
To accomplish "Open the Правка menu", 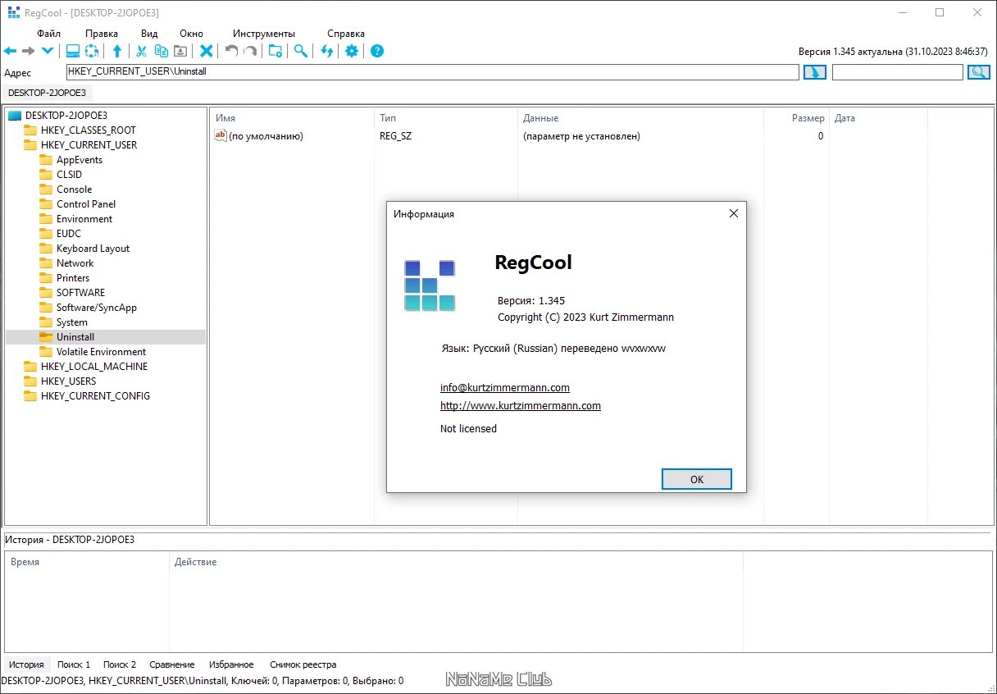I will (102, 34).
